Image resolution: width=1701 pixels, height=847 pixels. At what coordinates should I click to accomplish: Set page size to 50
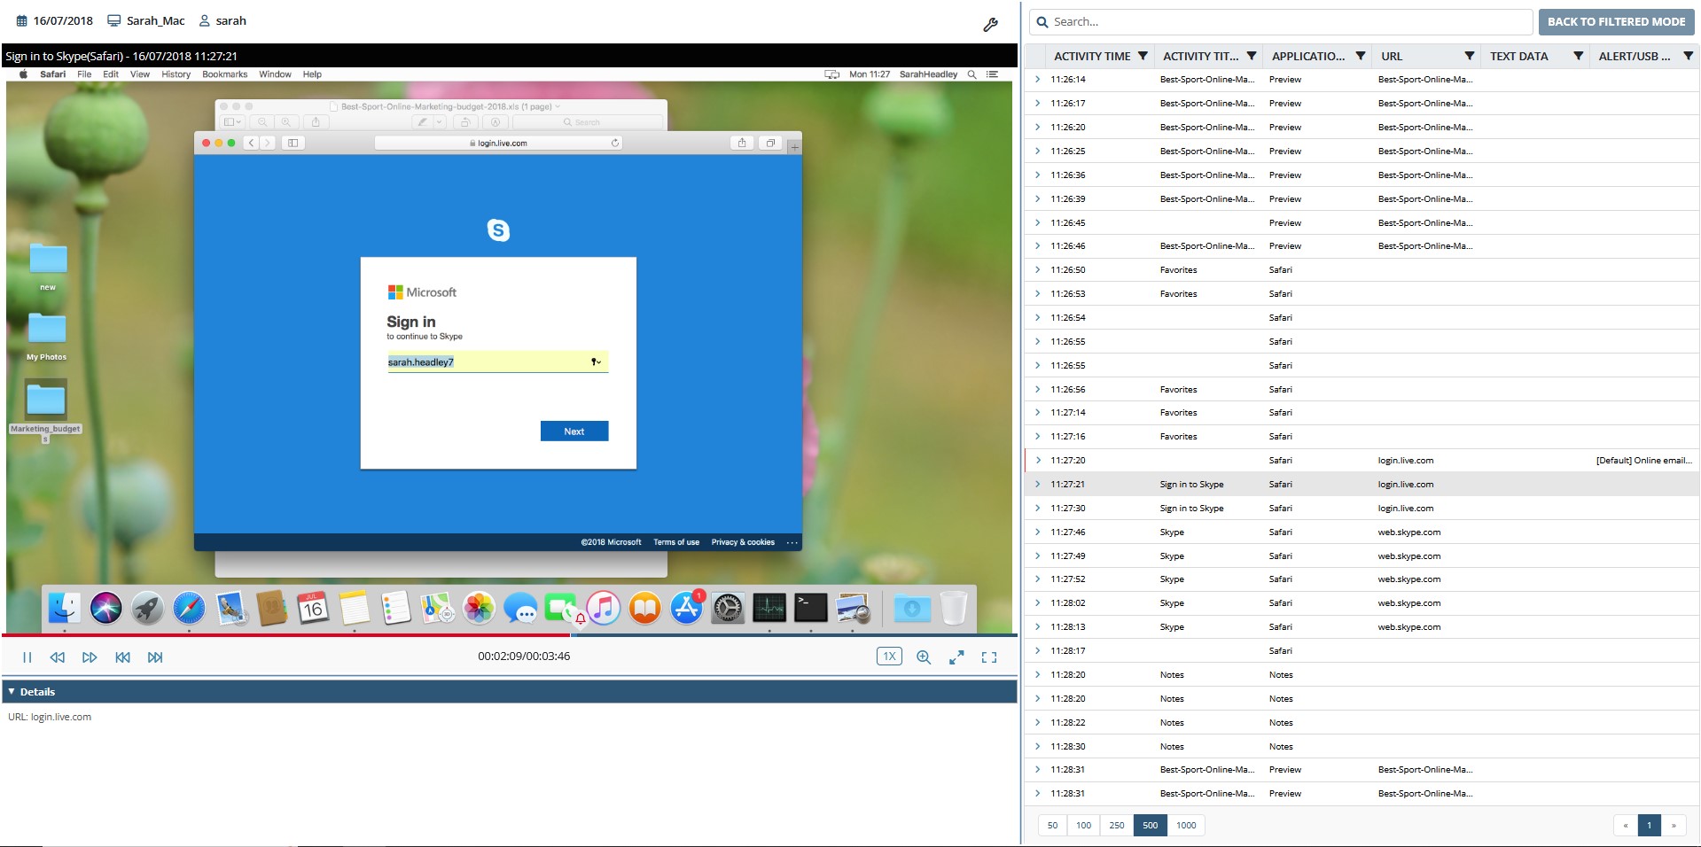(1052, 825)
